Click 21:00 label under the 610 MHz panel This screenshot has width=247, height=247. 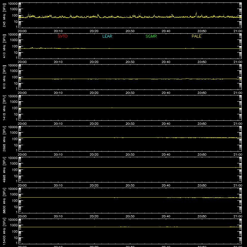click(238, 93)
